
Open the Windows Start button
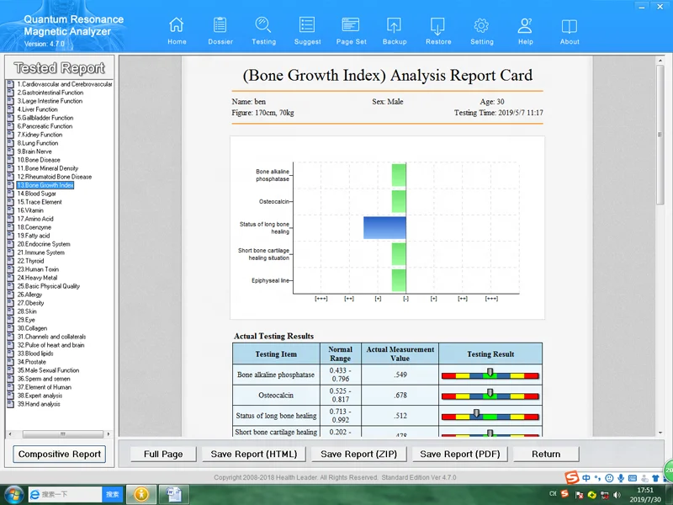[13, 493]
